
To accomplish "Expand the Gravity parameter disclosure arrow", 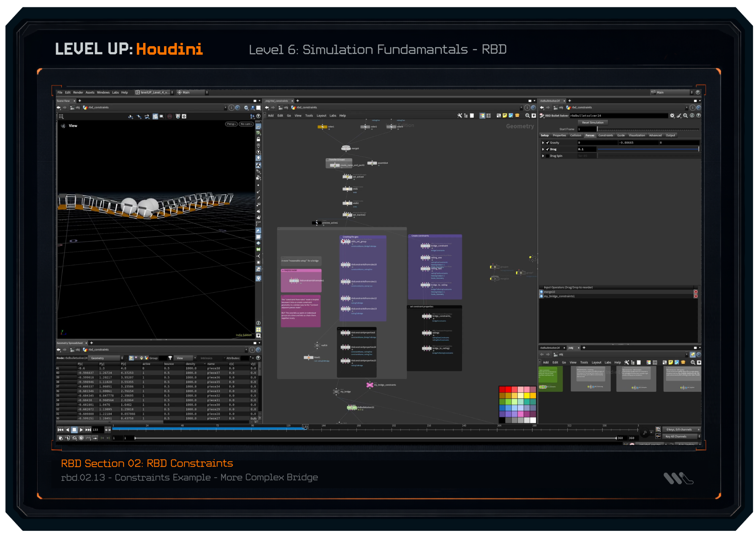I will pos(543,143).
